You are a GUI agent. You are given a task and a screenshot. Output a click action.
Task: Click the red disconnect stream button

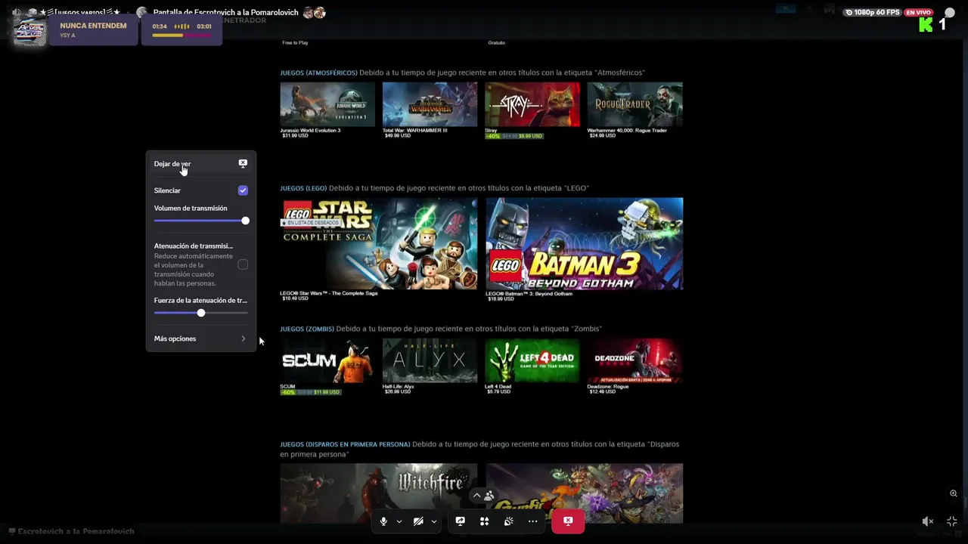pos(568,521)
